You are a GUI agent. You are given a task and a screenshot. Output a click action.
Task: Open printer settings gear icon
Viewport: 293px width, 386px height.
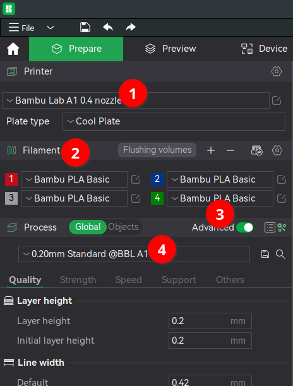[x=277, y=71]
